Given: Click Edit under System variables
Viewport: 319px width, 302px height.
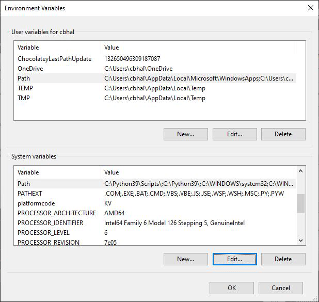Looking at the screenshot, I should pos(234,259).
